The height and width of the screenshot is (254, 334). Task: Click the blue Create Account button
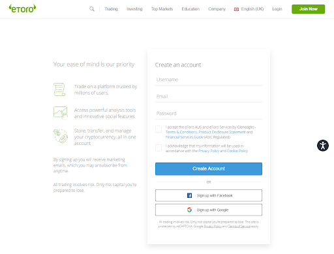pos(209,168)
